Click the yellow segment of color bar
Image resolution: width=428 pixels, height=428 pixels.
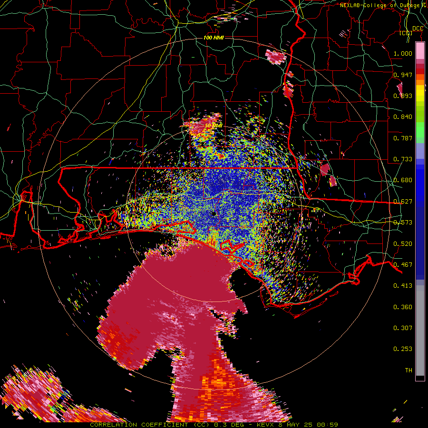click(x=420, y=93)
